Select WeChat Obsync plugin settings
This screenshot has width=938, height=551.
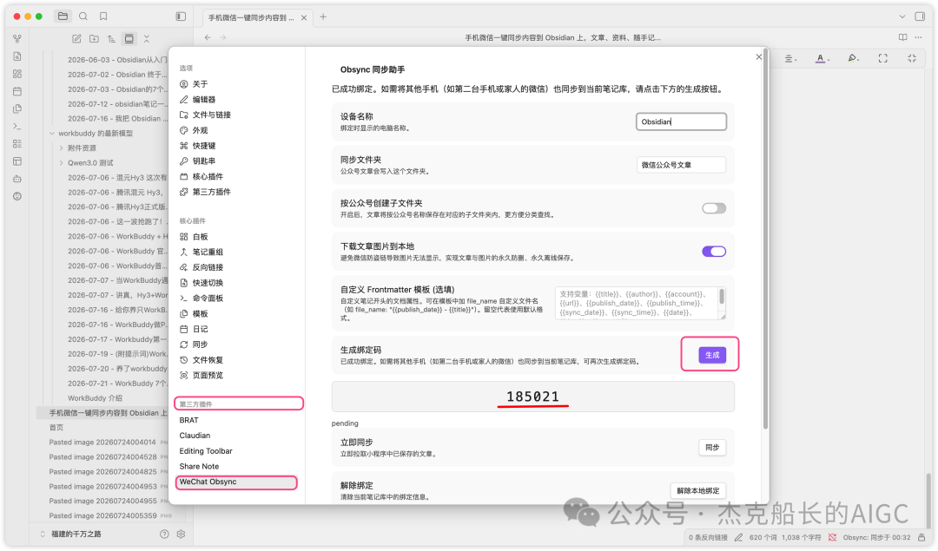236,482
